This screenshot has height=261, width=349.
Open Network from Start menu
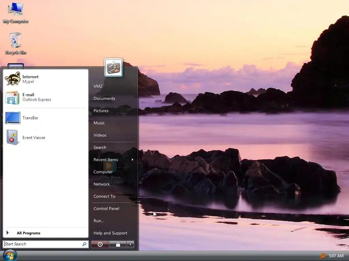[102, 184]
